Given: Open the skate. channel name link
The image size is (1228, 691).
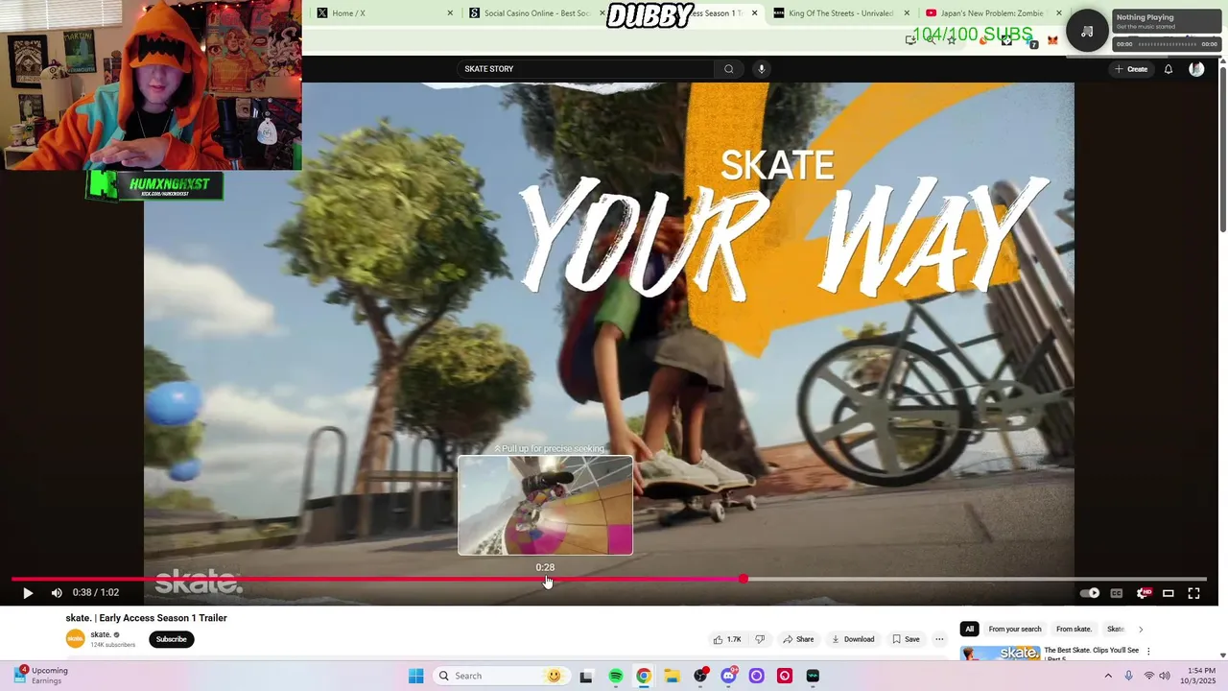Looking at the screenshot, I should (101, 634).
